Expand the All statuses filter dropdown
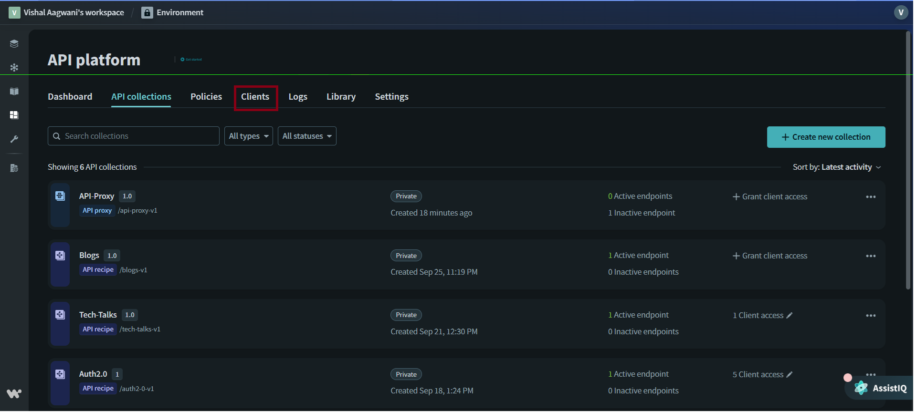This screenshot has height=412, width=916. click(307, 136)
